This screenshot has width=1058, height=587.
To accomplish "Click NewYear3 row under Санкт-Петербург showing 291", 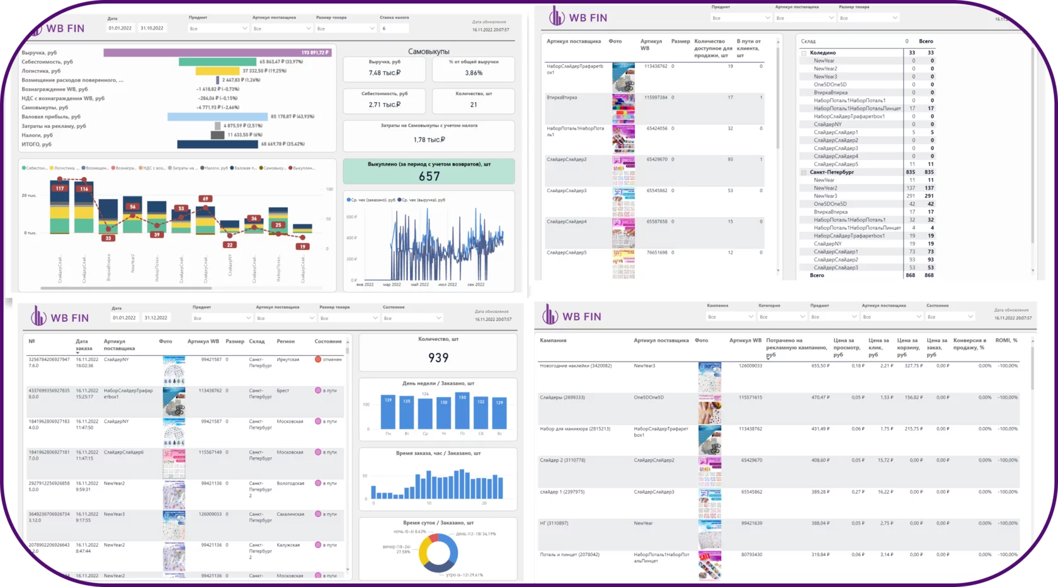I will [867, 196].
